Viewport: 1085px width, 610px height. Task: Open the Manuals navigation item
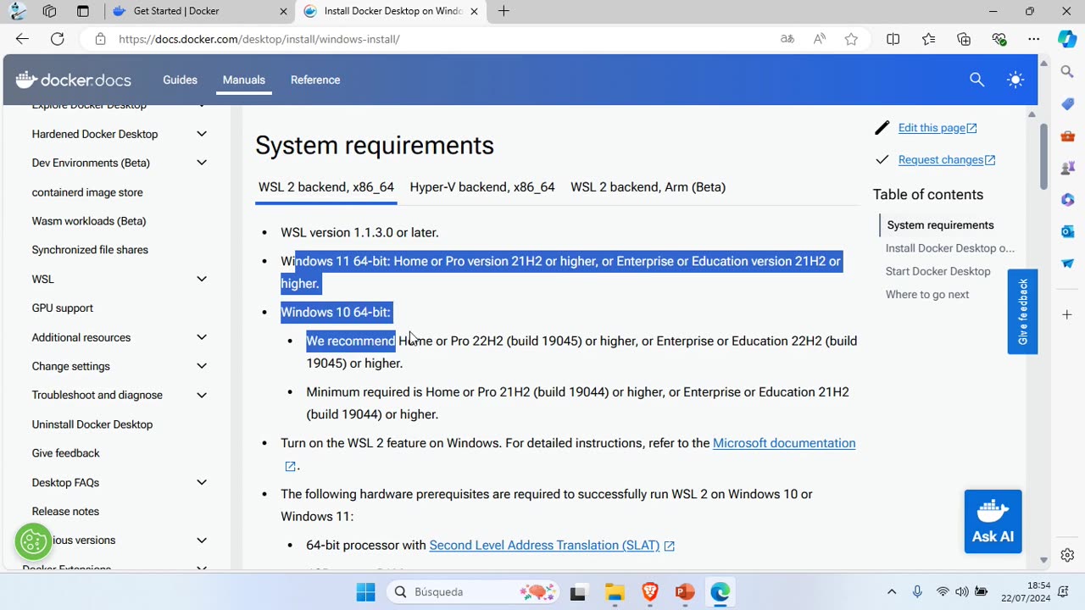click(x=244, y=80)
